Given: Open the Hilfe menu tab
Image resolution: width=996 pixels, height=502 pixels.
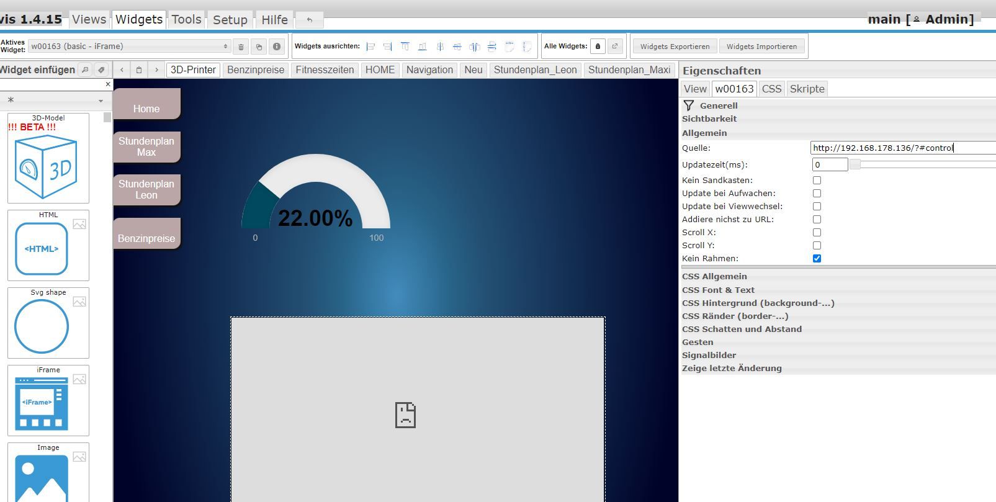Looking at the screenshot, I should pos(274,20).
